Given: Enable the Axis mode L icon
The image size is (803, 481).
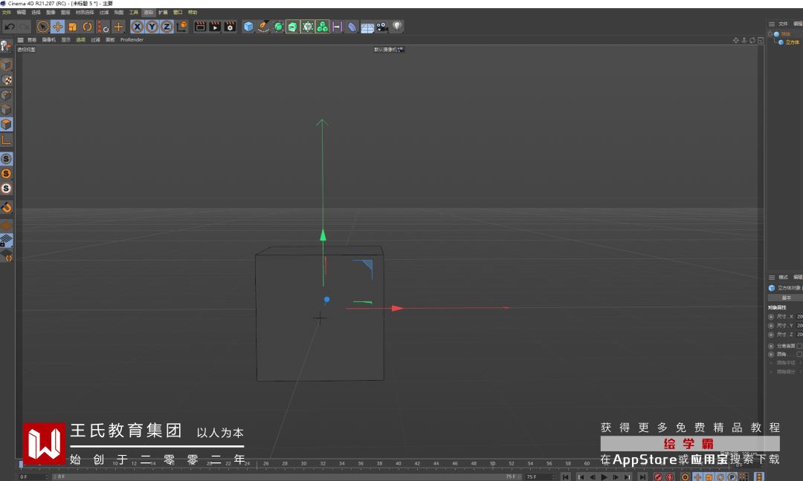Looking at the screenshot, I should click(6, 140).
